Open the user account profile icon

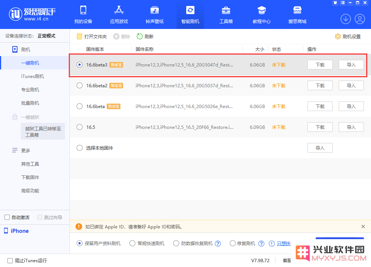(360, 19)
